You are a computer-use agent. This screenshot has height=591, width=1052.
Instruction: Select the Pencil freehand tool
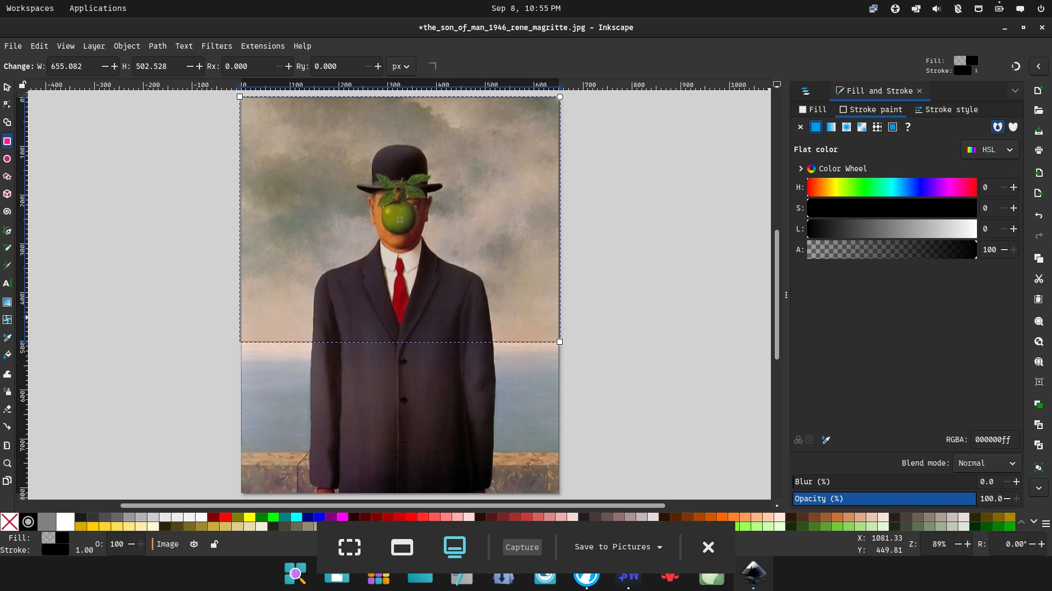pyautogui.click(x=7, y=248)
